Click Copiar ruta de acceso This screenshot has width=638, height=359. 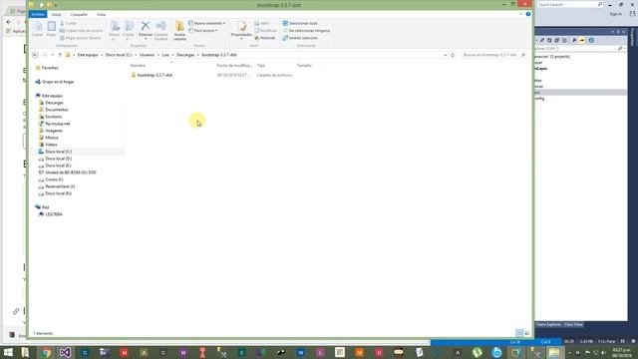[81, 31]
